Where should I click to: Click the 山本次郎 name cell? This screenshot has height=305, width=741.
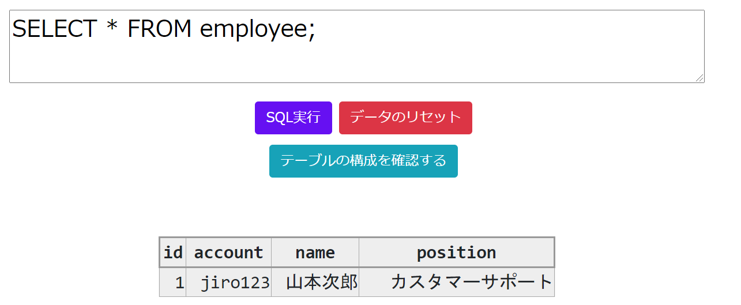[x=315, y=283]
